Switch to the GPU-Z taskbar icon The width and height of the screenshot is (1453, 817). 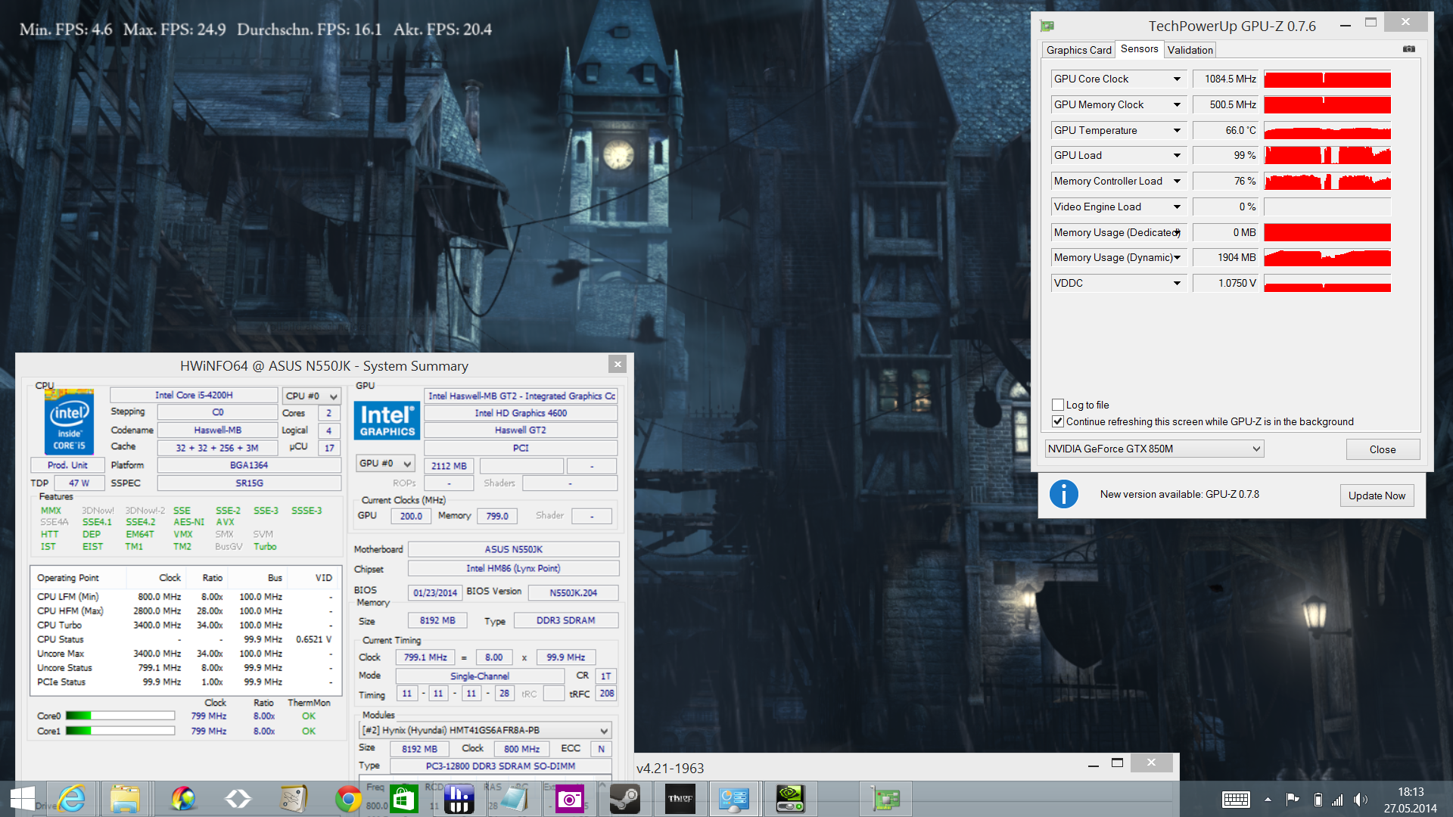tap(885, 799)
